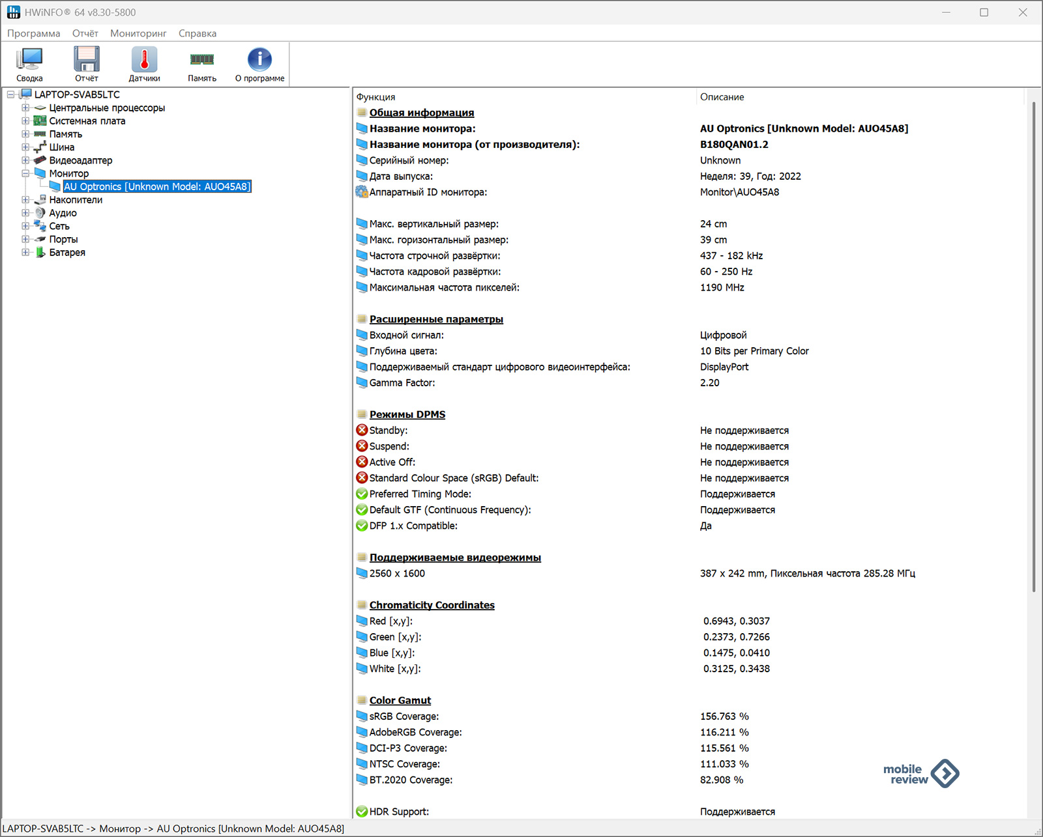Expand the Центральные процессоры tree node

(25, 108)
